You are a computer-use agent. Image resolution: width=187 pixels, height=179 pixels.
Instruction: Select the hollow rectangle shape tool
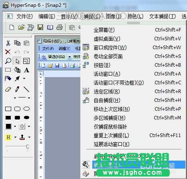(8, 109)
